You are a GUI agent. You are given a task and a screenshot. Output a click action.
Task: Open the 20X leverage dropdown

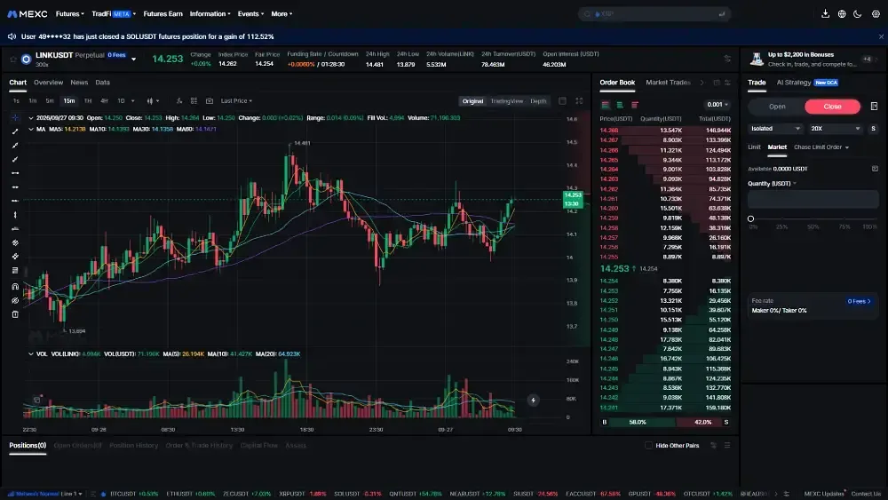[x=836, y=129]
